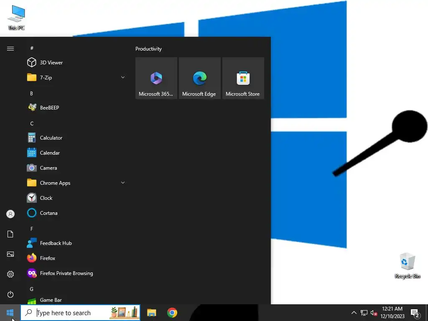Launch Cortana from the app list
This screenshot has height=321, width=428.
coord(76,213)
